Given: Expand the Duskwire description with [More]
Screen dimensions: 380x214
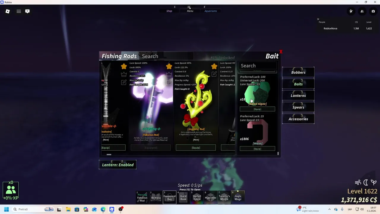Looking at the screenshot, I should click(x=106, y=140).
